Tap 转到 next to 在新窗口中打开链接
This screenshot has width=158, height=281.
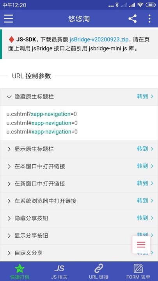[x=145, y=183]
